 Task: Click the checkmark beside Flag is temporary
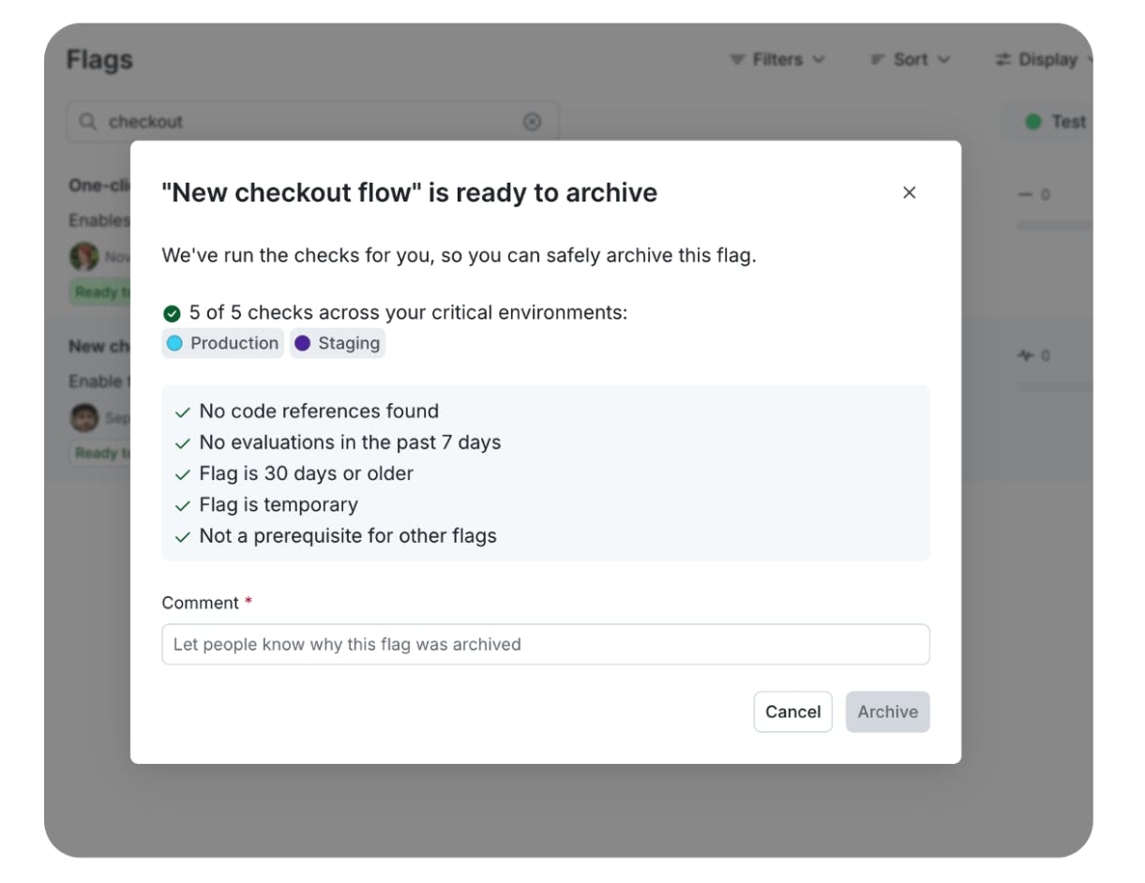click(x=183, y=506)
